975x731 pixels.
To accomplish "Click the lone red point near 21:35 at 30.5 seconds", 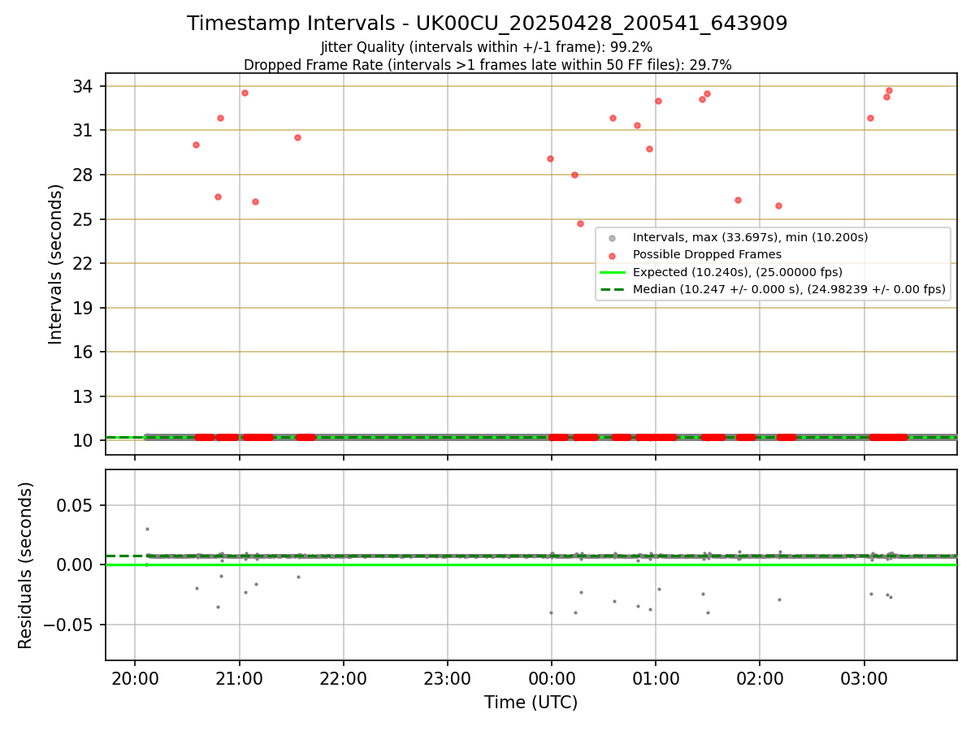I will 297,137.
